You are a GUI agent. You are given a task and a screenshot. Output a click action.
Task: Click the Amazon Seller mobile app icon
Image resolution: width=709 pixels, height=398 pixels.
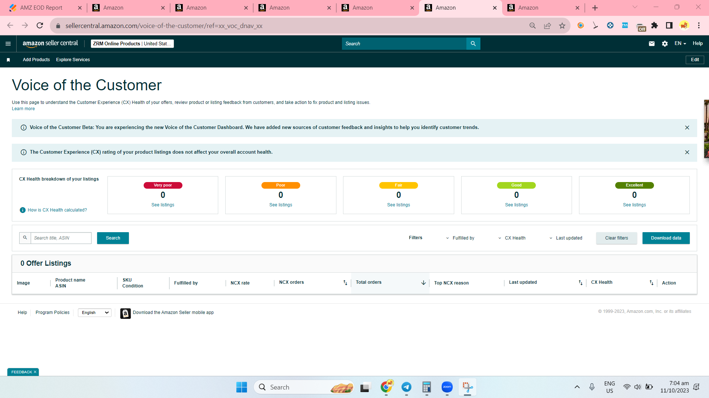pos(126,313)
